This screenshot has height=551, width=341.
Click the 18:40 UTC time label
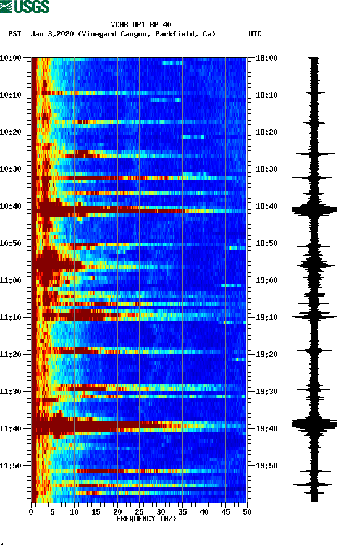[267, 206]
